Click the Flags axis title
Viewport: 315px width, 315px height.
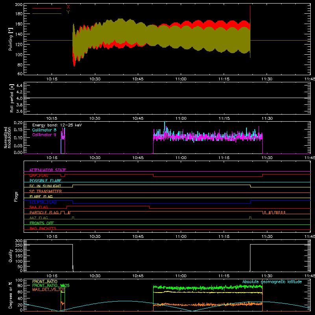pos(16,196)
